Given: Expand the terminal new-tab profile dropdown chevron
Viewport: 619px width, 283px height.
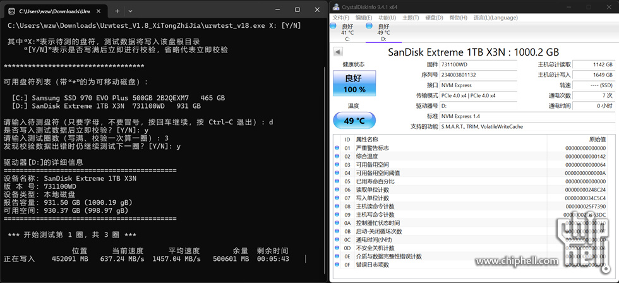Looking at the screenshot, I should [130, 11].
